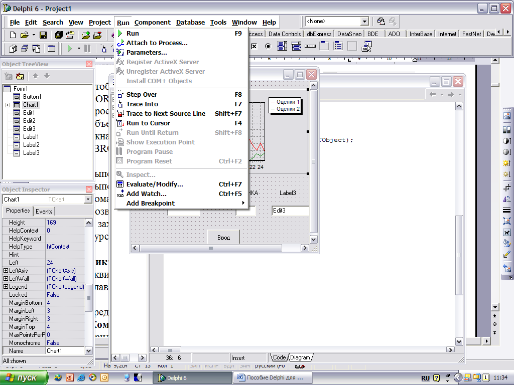
Task: Click the Save All icon
Action: (59, 35)
